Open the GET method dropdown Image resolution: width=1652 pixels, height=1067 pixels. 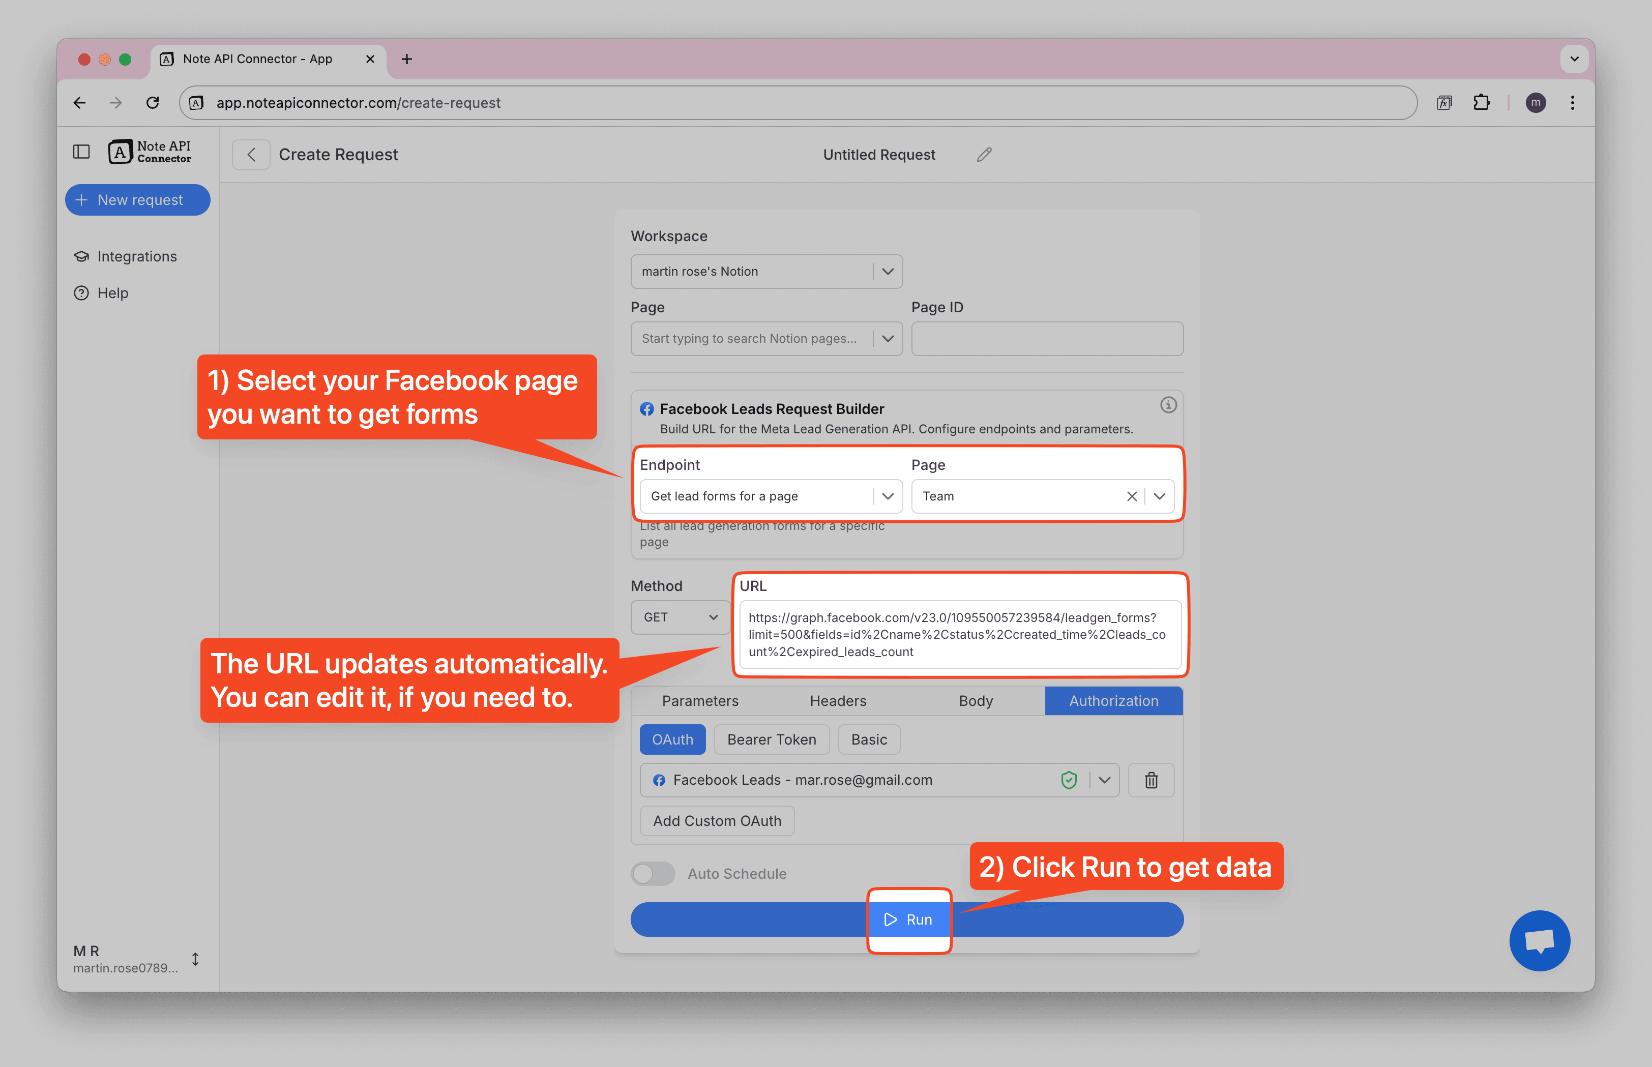click(680, 617)
